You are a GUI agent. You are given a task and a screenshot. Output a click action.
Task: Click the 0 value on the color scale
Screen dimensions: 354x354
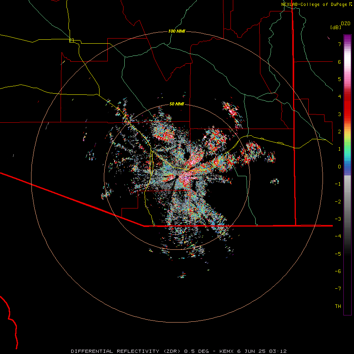coord(339,167)
